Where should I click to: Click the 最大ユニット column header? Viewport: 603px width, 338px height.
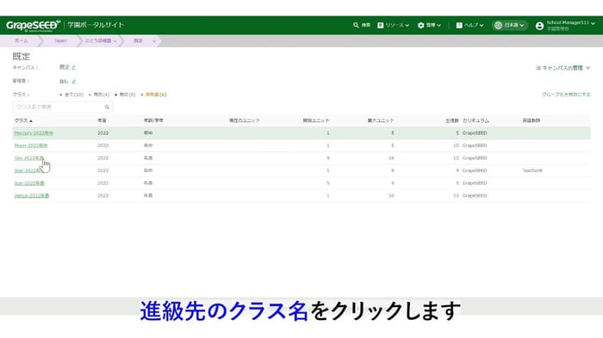pos(381,120)
